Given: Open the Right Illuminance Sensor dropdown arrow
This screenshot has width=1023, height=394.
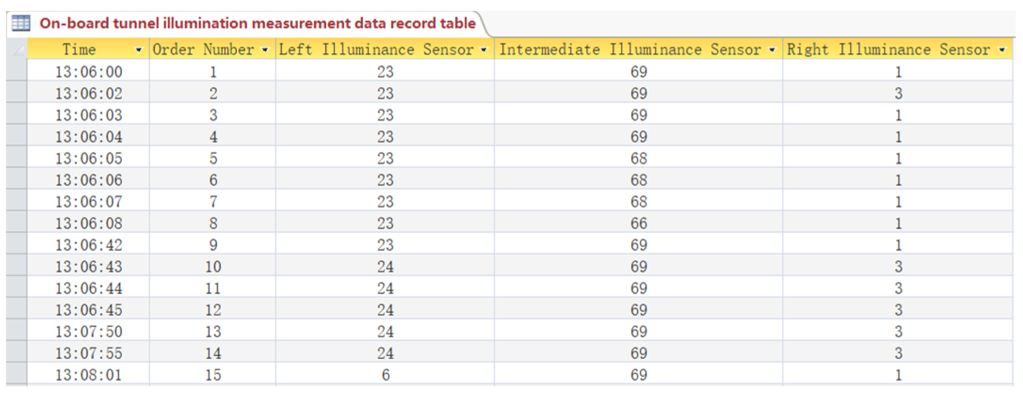Looking at the screenshot, I should coord(1002,50).
